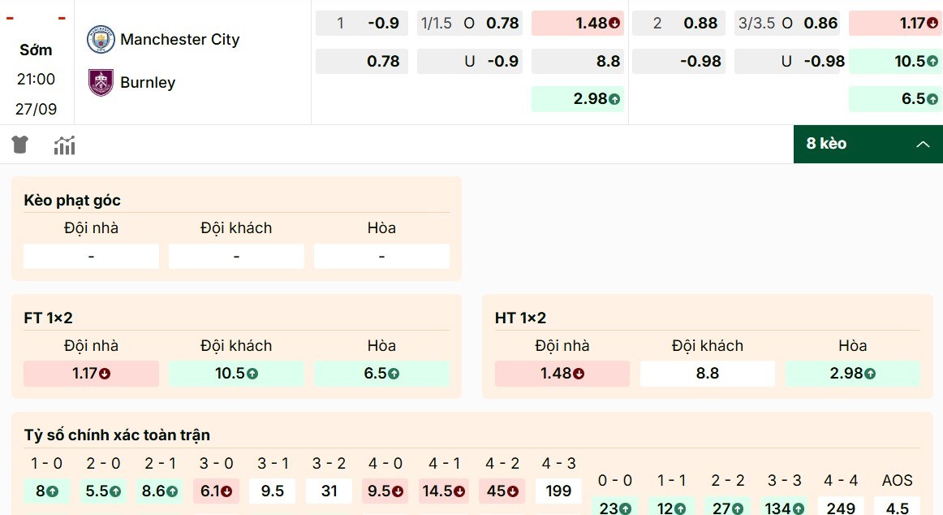Select 0-0 score odds of 23
Image resolution: width=943 pixels, height=515 pixels.
(x=615, y=508)
